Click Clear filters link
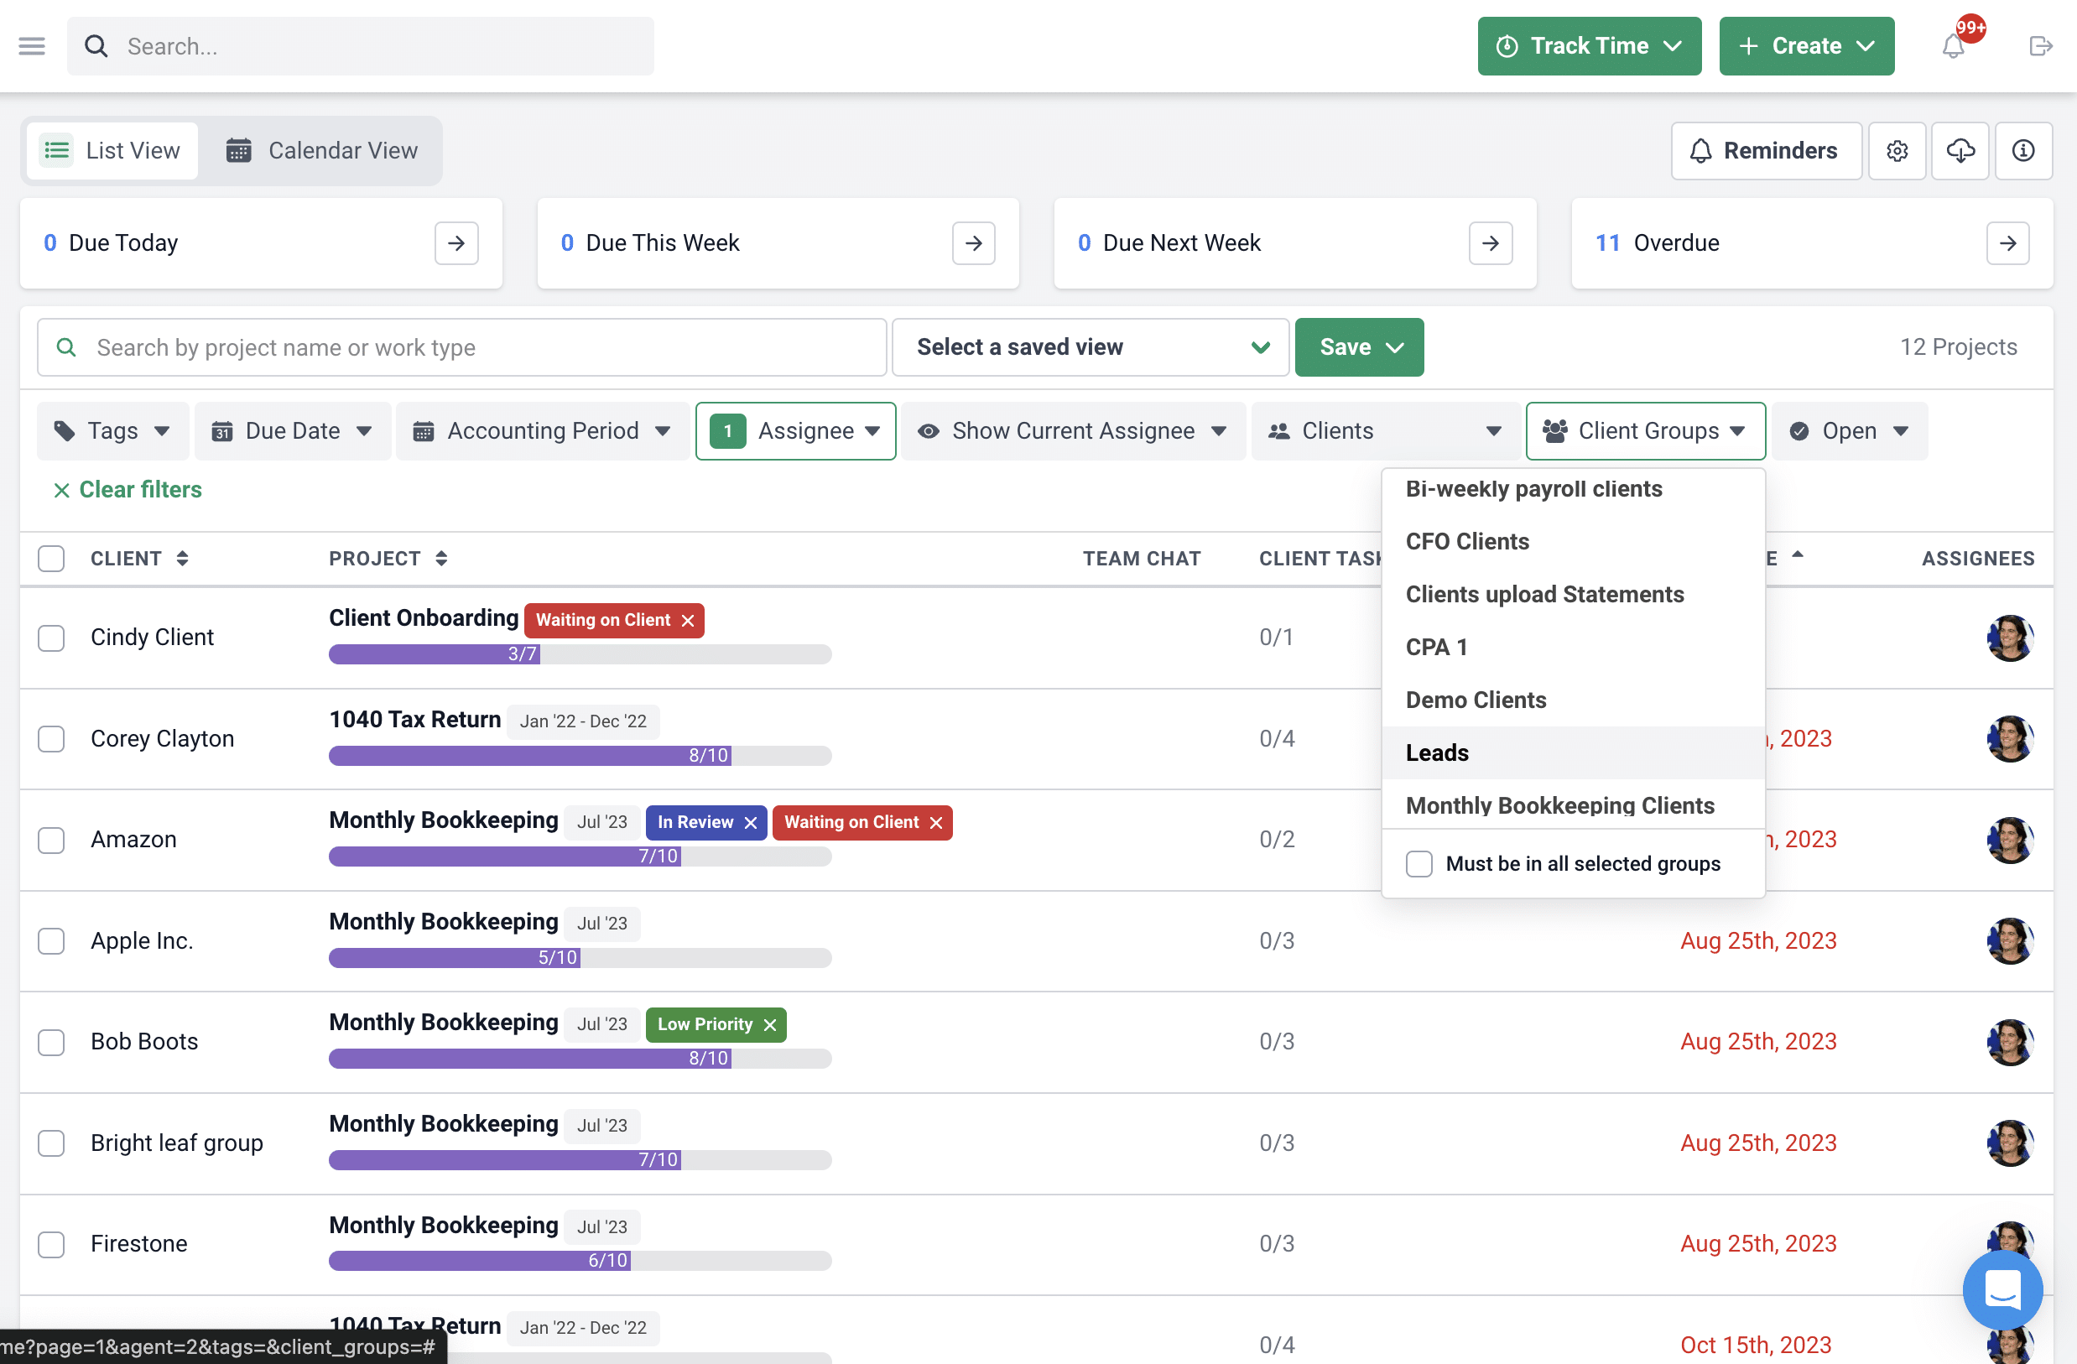 click(x=128, y=490)
